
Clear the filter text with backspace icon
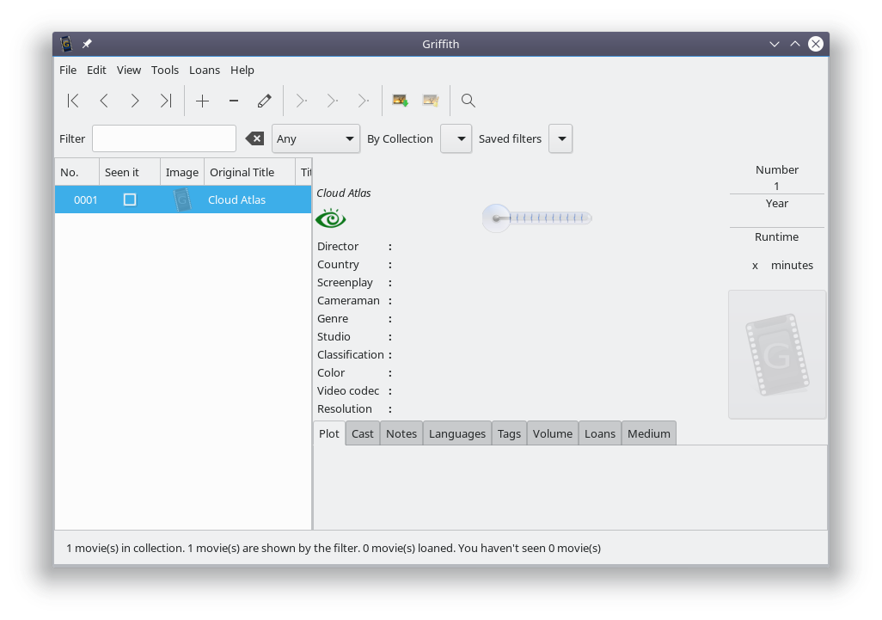tap(254, 138)
